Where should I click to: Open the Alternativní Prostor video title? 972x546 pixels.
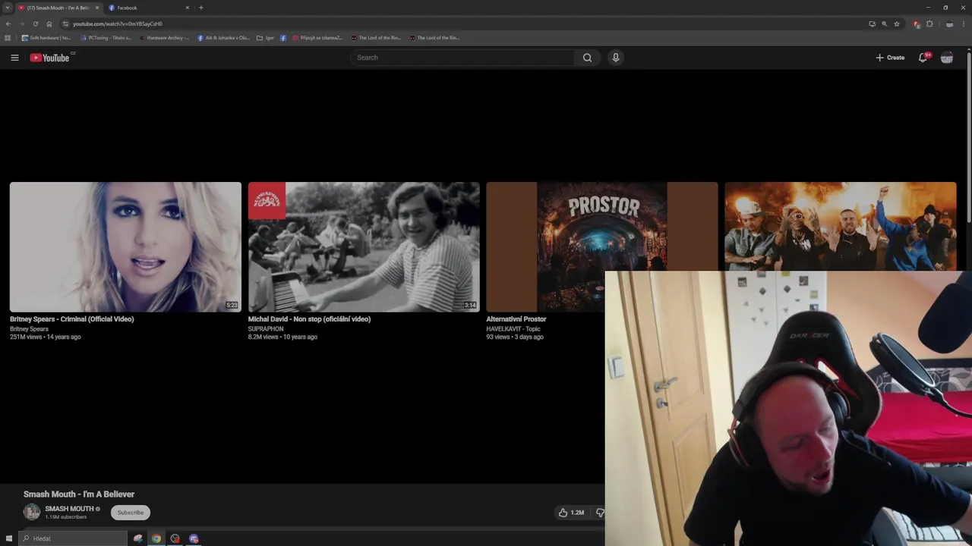point(516,319)
